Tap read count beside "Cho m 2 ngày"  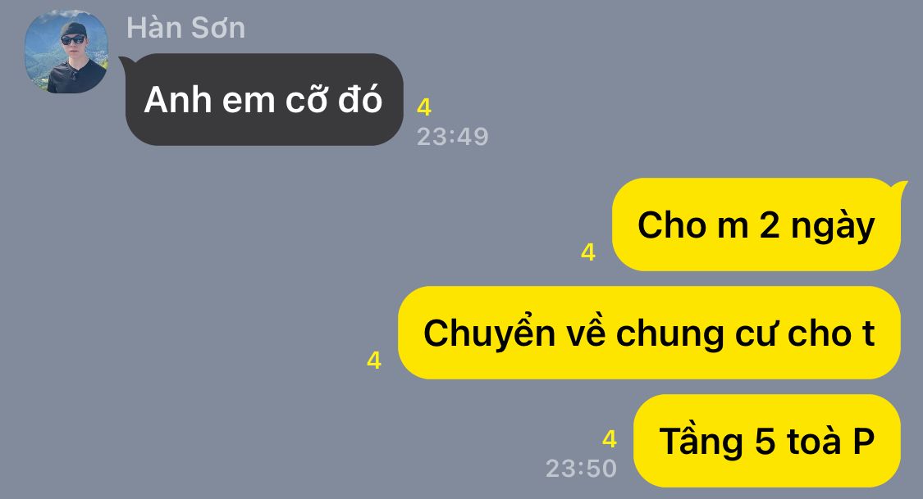[x=588, y=252]
